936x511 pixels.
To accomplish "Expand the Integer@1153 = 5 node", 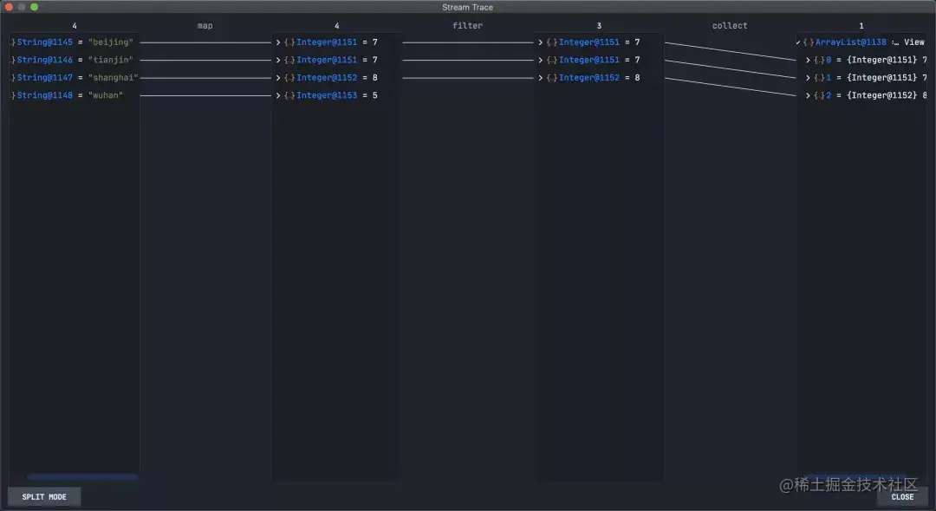I will (278, 95).
